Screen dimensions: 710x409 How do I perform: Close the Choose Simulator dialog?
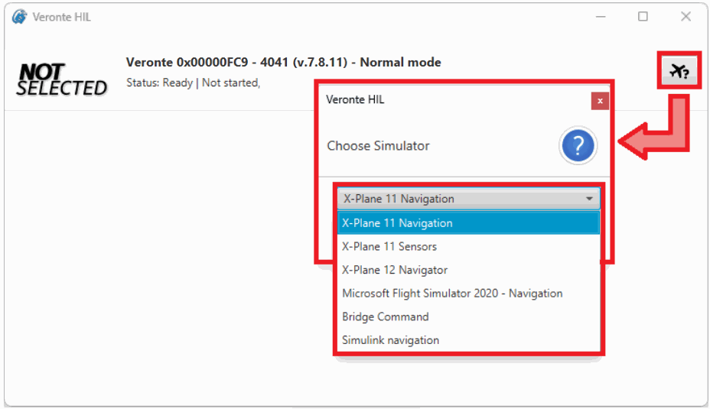click(600, 100)
